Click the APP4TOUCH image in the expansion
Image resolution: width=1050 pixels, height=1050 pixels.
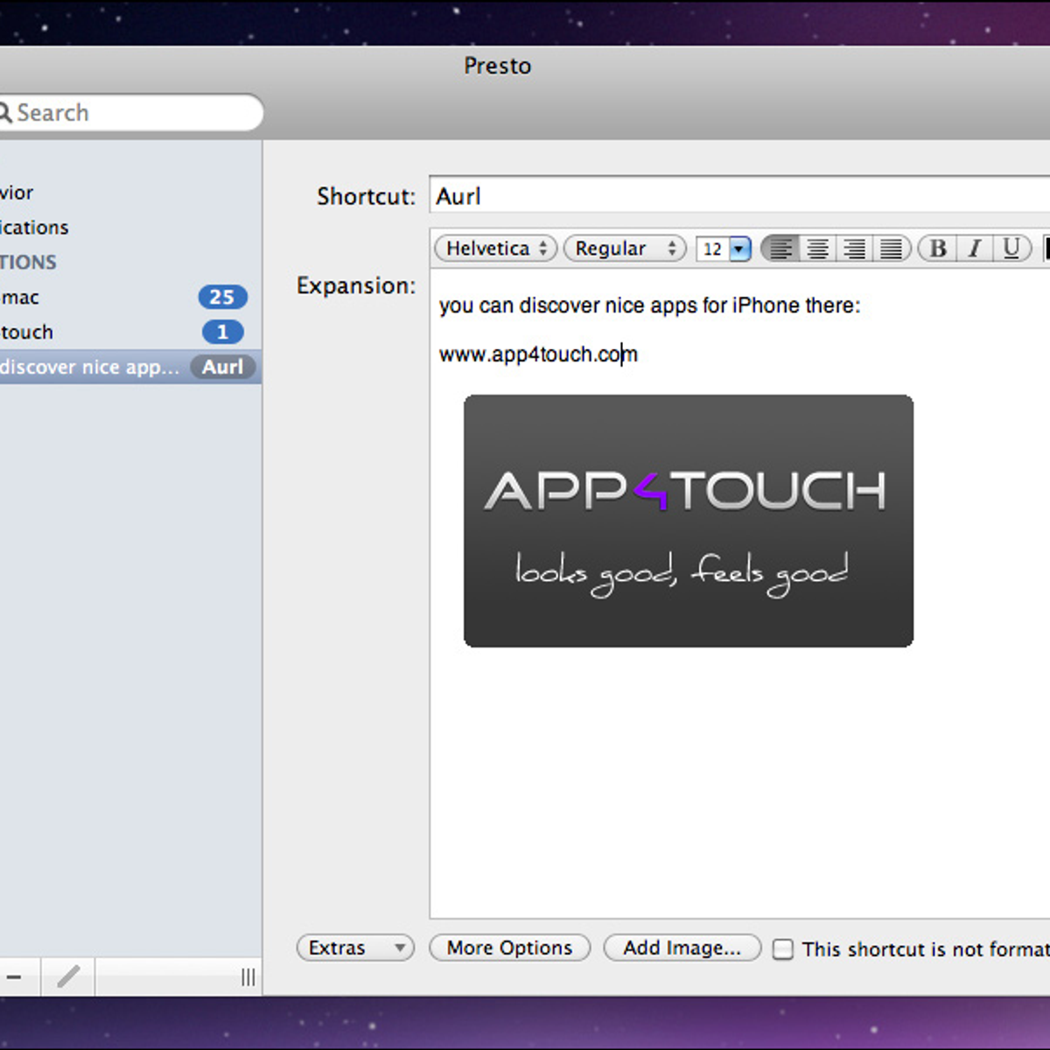tap(688, 521)
